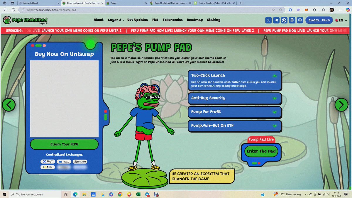The image size is (352, 198).
Task: Click the MEXC exchange logo
Action: pos(64,162)
